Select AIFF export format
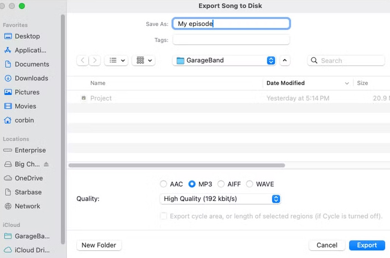Viewport: 390px width, 258px height. coord(221,184)
